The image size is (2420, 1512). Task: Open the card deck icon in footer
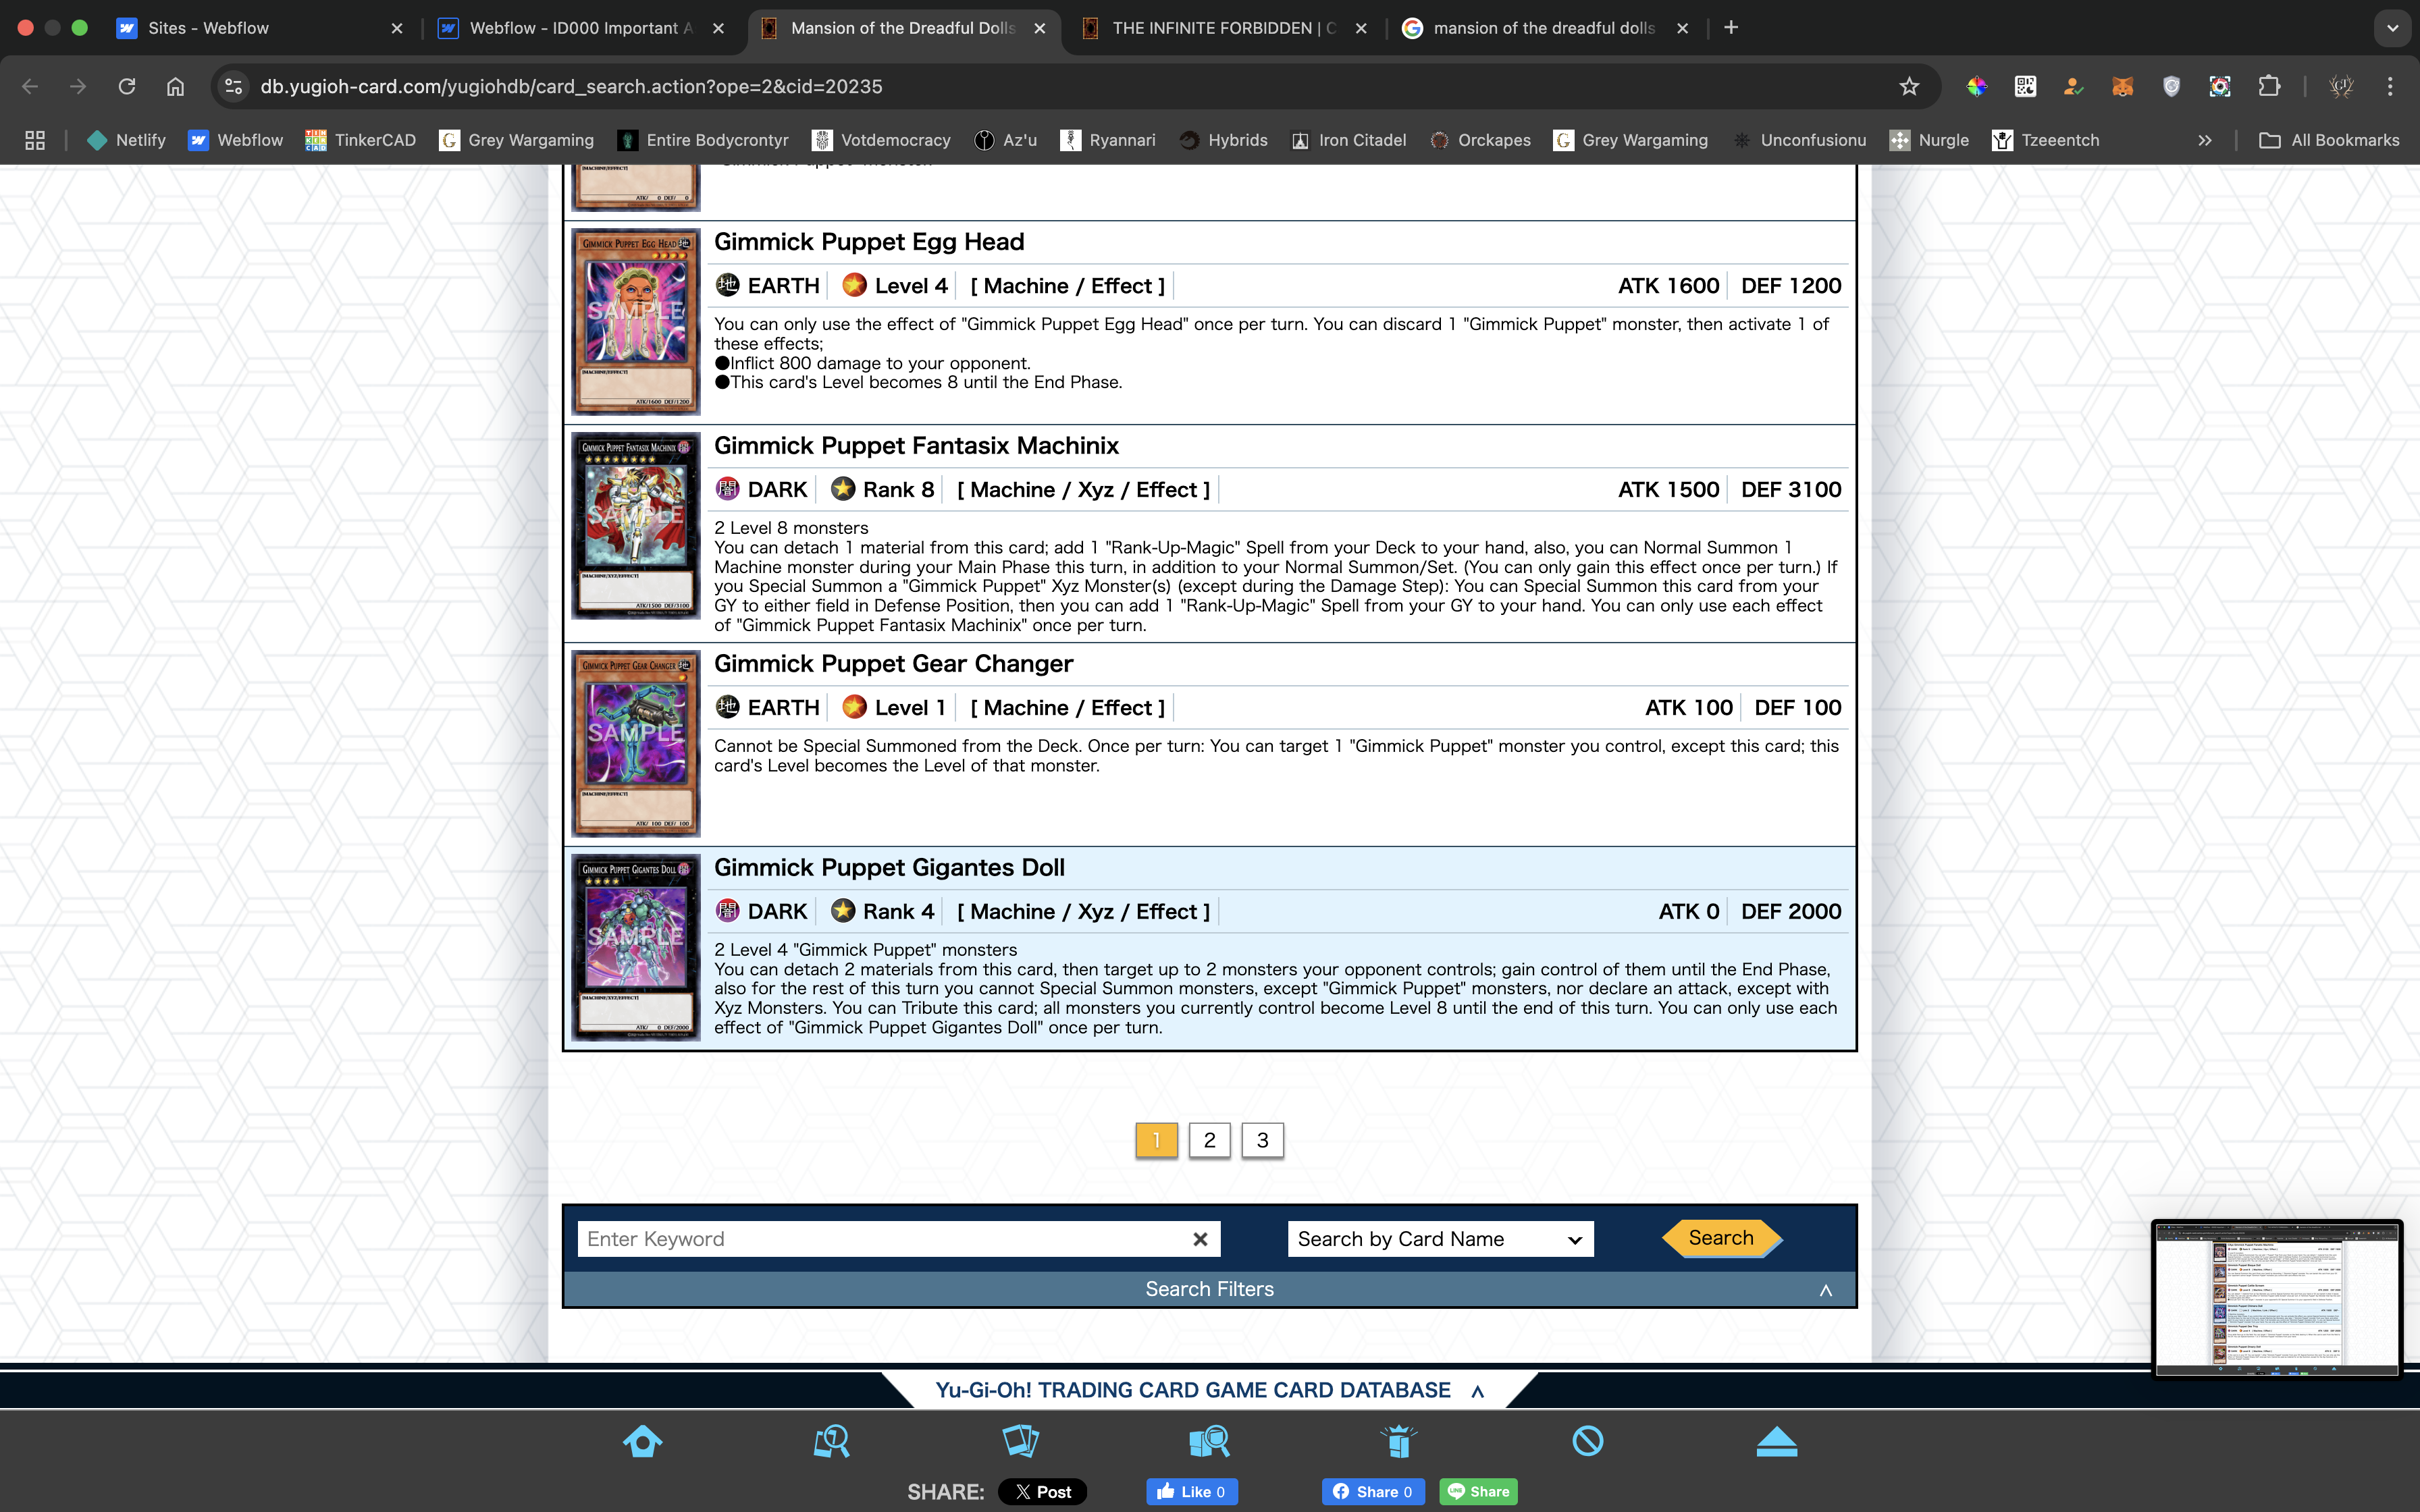coord(1020,1441)
